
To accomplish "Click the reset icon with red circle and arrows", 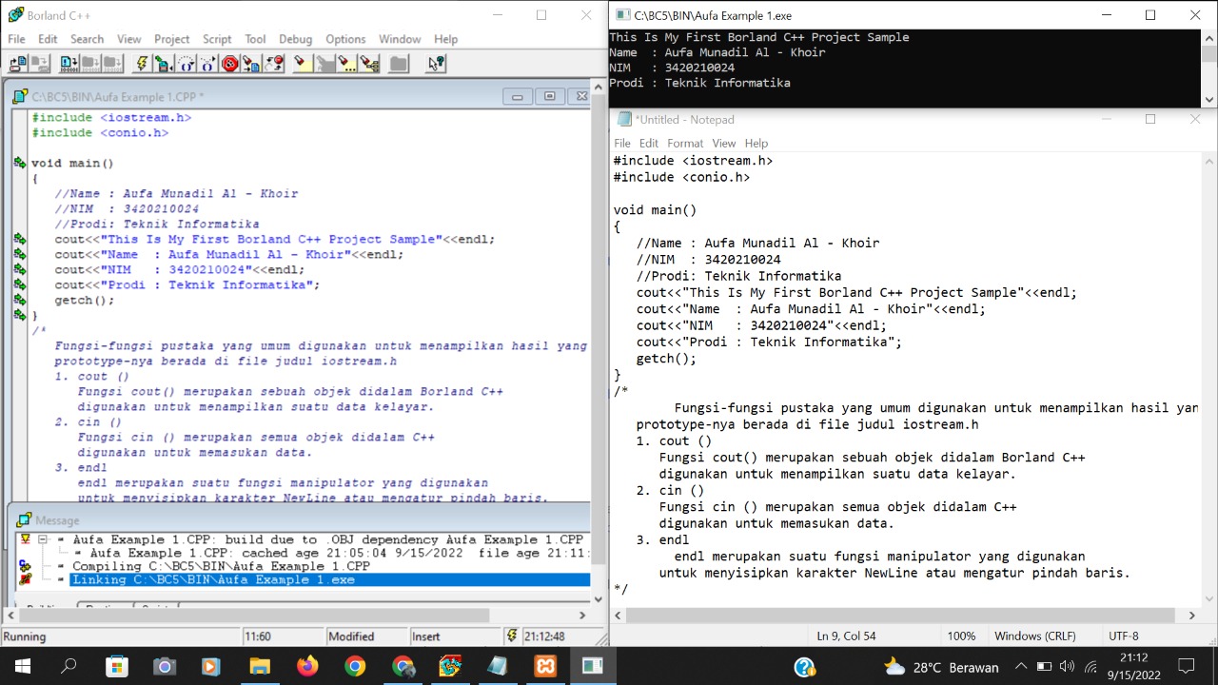I will point(273,64).
